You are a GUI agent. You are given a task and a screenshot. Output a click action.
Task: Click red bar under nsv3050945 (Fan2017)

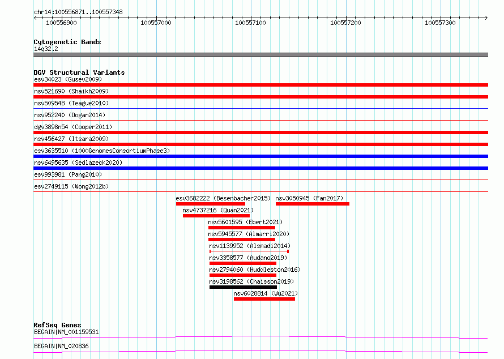(x=313, y=204)
